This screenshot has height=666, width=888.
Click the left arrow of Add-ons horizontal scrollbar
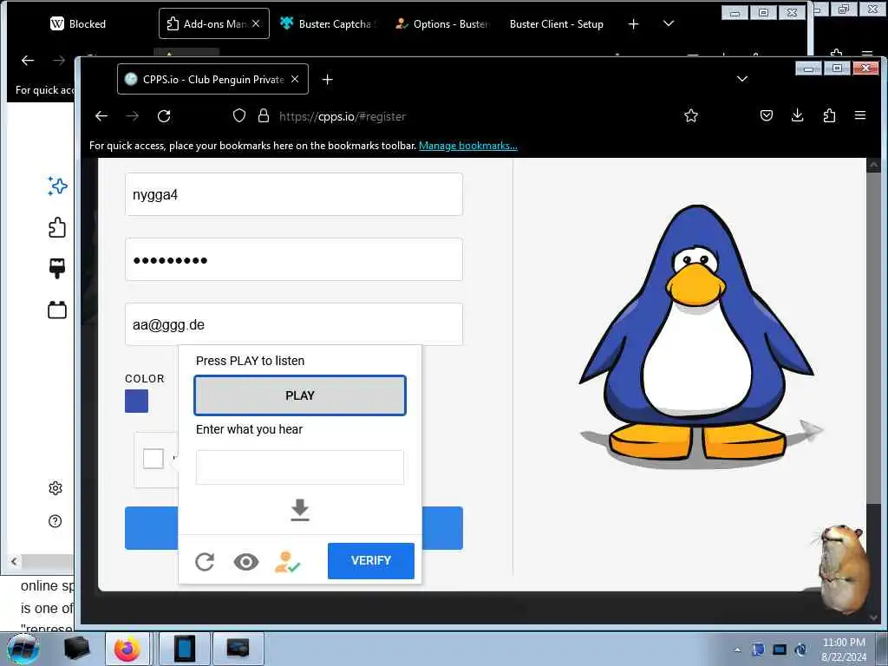[x=14, y=561]
